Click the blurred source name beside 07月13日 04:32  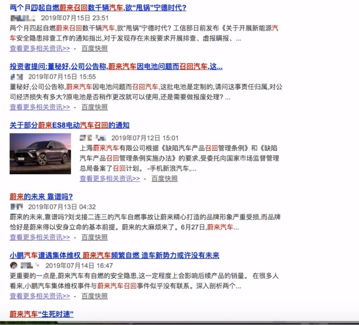(x=17, y=207)
